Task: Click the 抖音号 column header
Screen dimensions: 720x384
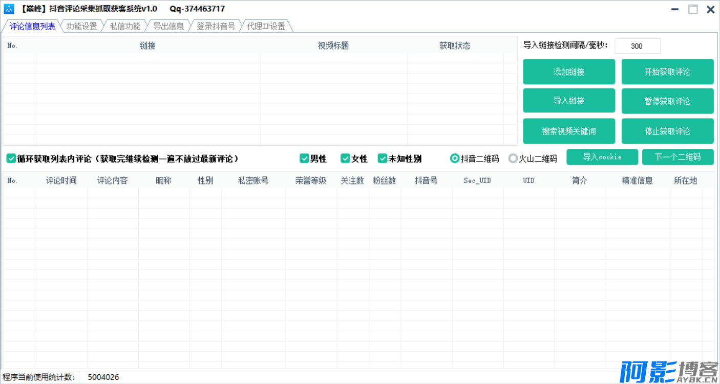Action: click(427, 180)
